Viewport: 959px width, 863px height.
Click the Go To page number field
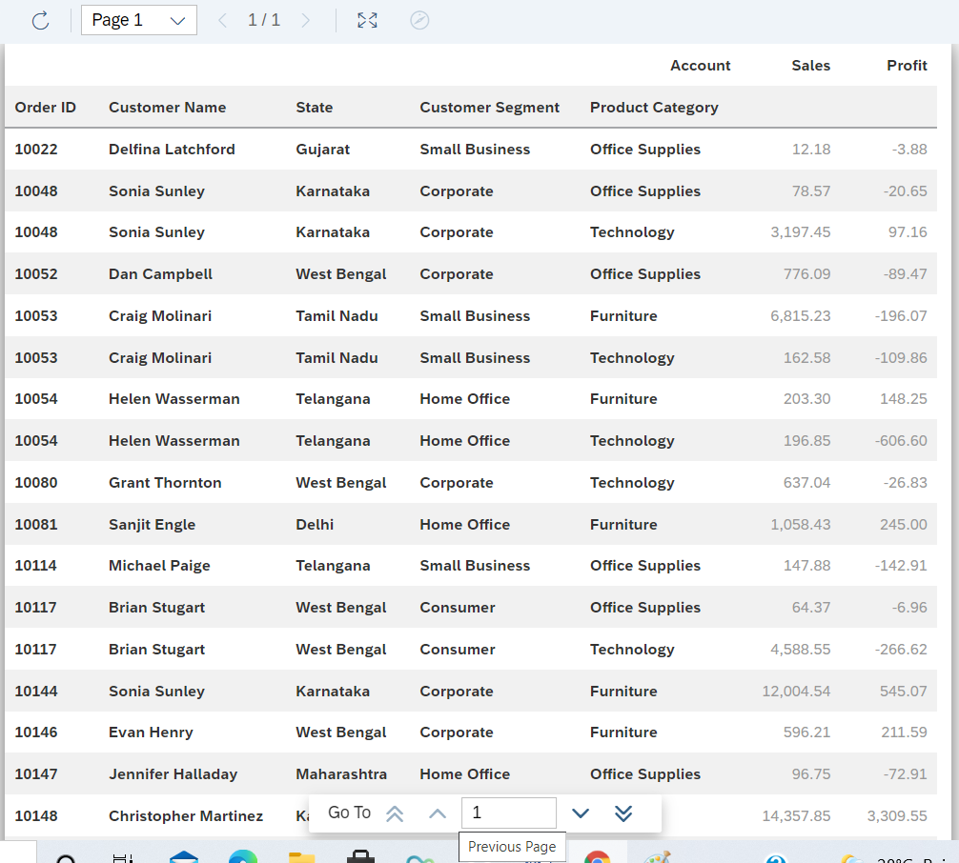click(508, 813)
